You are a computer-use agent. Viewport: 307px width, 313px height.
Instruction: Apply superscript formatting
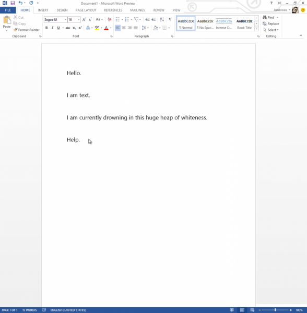(80, 28)
